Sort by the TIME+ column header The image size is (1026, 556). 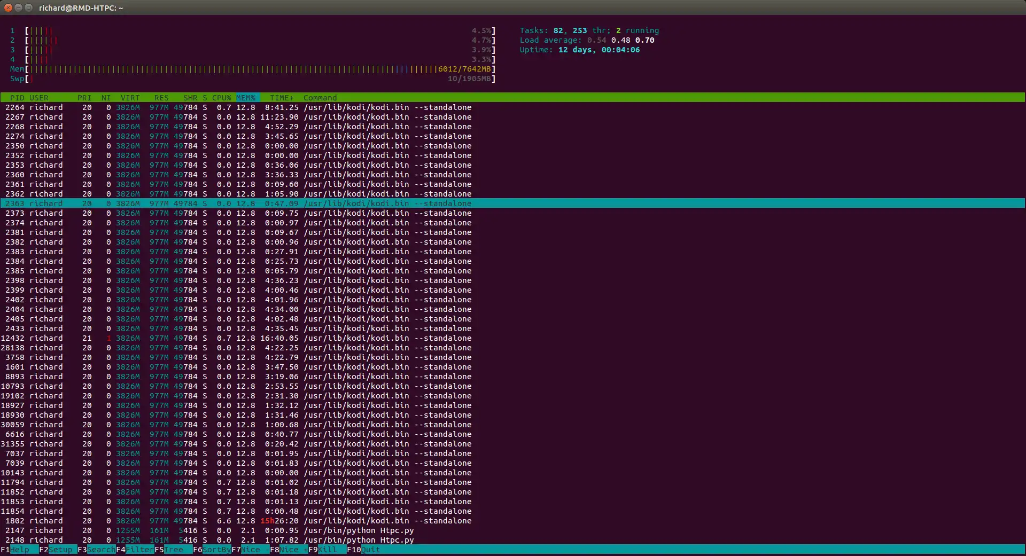click(282, 98)
